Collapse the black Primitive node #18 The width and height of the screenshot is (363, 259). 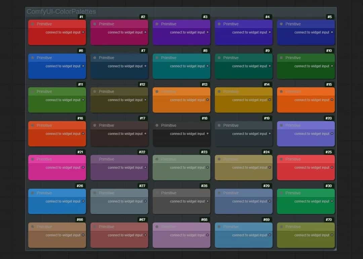coord(157,125)
